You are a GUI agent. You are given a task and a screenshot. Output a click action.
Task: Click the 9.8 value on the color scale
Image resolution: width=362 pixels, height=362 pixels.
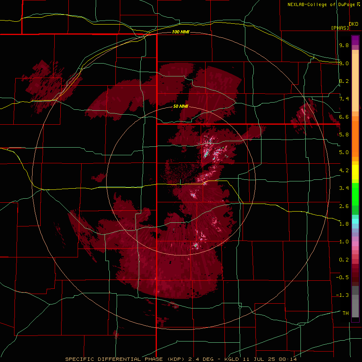pyautogui.click(x=344, y=45)
